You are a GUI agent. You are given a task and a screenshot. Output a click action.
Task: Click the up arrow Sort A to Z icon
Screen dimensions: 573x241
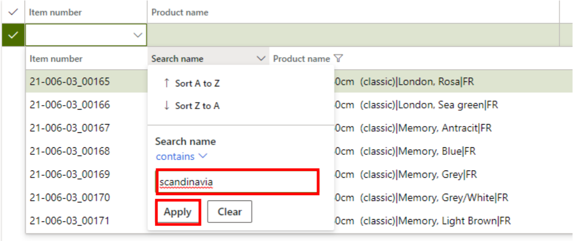tap(166, 83)
